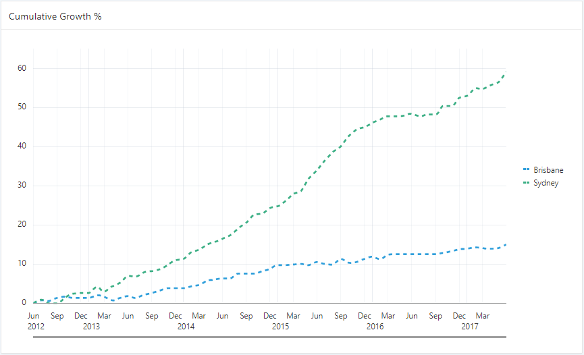The height and width of the screenshot is (355, 584).
Task: Click the 20 label on the y-axis
Action: coord(22,225)
